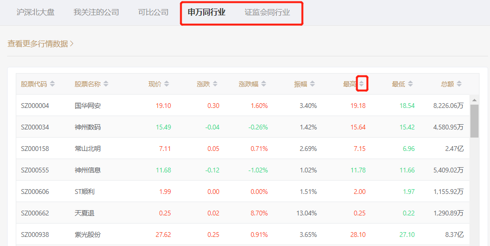The image size is (490, 246).
Task: Open 我关注的公司 tab
Action: point(96,12)
